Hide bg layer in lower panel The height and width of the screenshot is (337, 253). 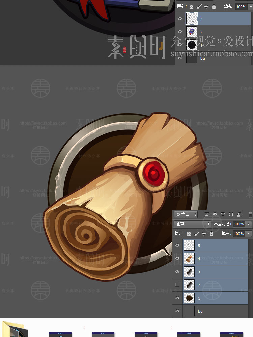(x=177, y=311)
